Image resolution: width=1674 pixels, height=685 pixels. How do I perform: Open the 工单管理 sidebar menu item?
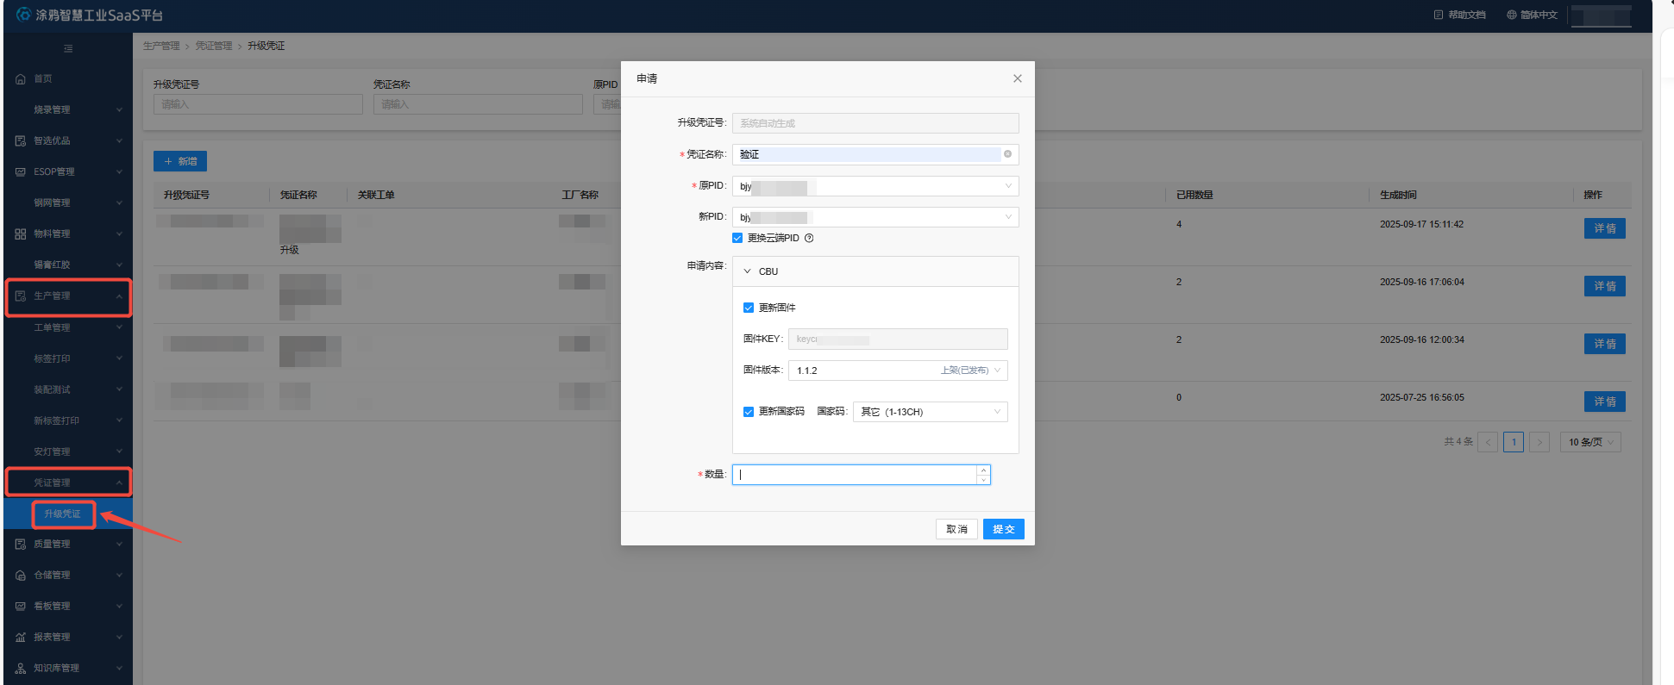tap(53, 328)
